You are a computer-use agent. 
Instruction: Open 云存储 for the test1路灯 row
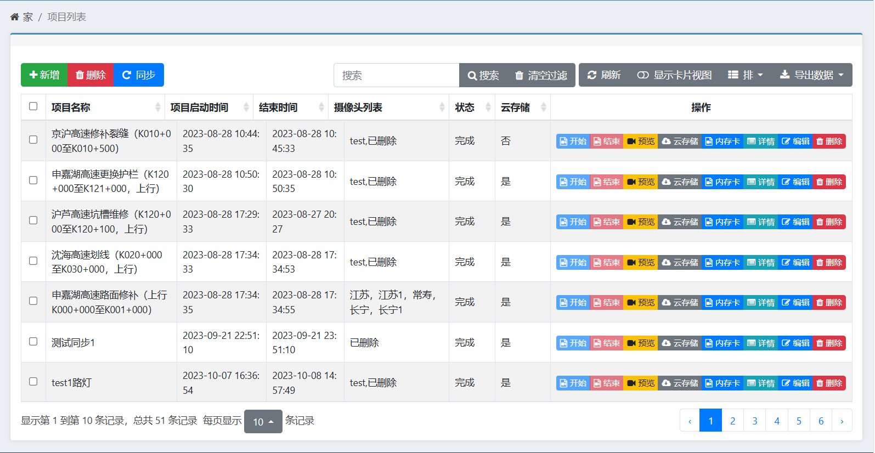click(680, 383)
